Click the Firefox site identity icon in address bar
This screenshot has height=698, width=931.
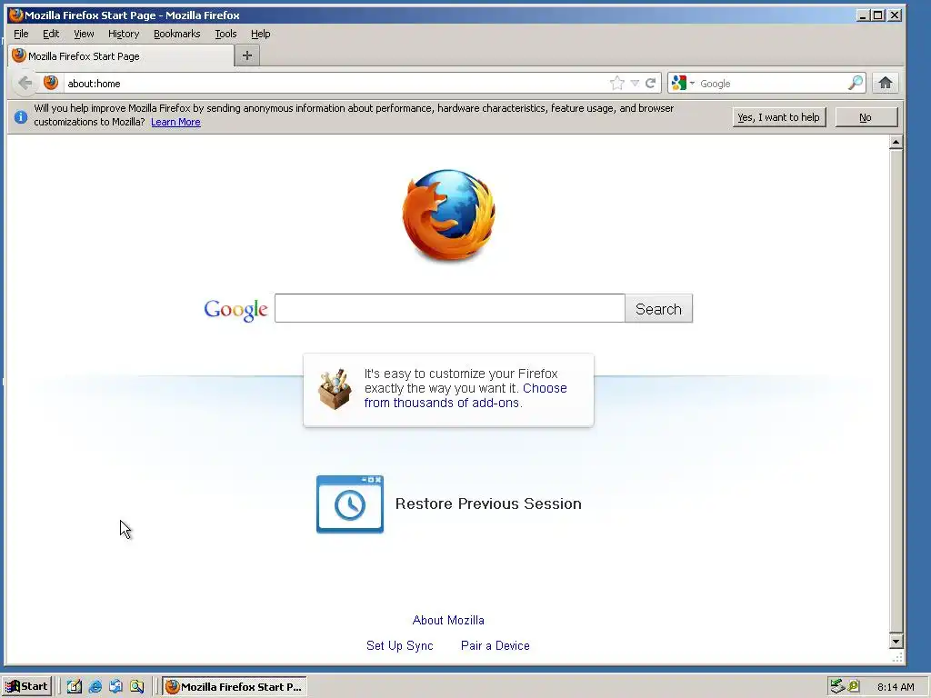(x=51, y=83)
